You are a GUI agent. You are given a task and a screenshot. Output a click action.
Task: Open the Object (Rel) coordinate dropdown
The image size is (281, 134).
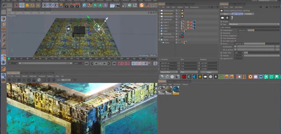(168, 72)
